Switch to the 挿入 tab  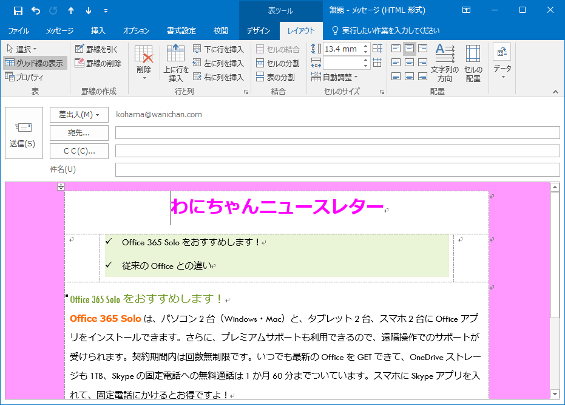98,30
